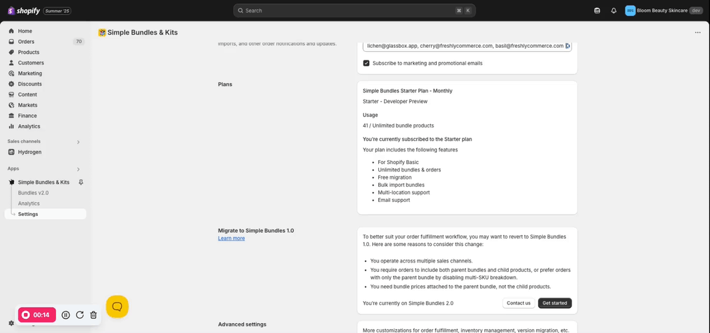
Task: Click the Marketing target icon
Action: [11, 73]
